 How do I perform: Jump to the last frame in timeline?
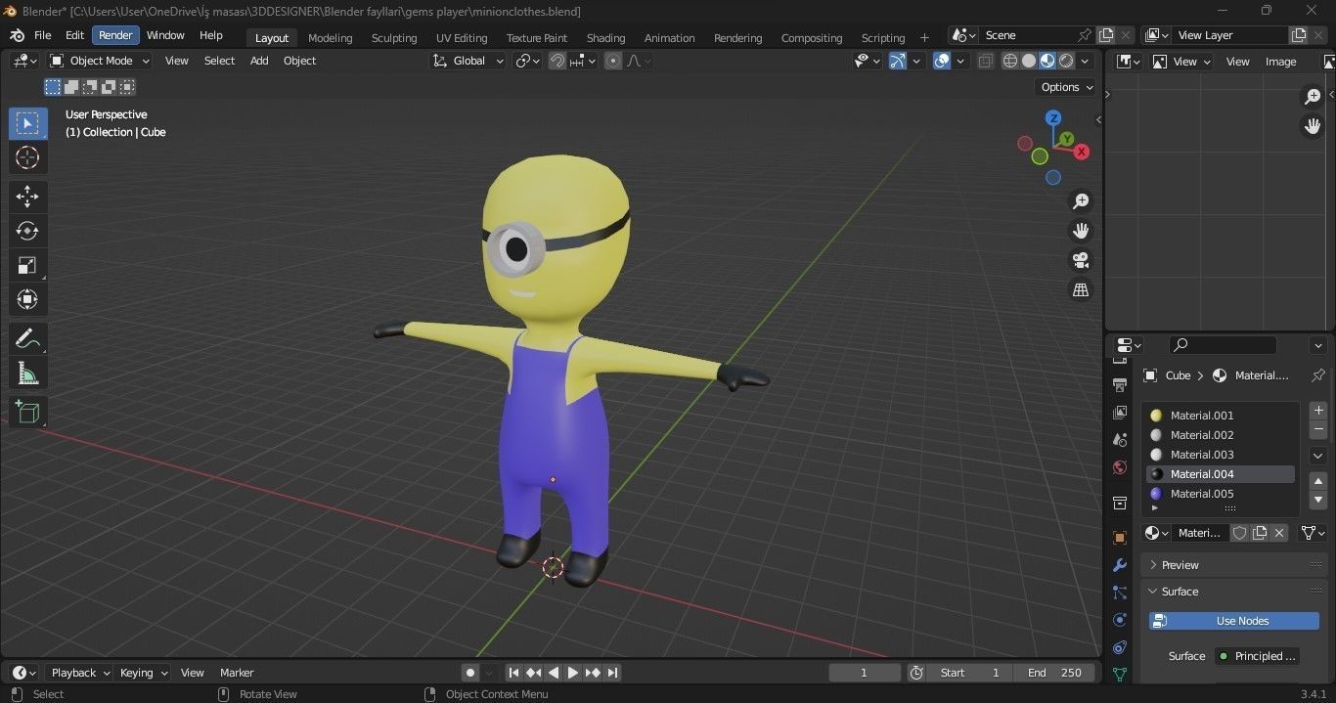(x=612, y=673)
